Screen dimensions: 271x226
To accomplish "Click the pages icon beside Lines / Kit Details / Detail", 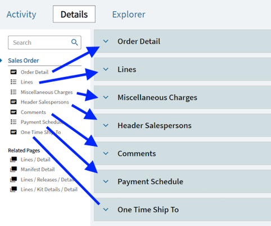I will tap(13, 190).
